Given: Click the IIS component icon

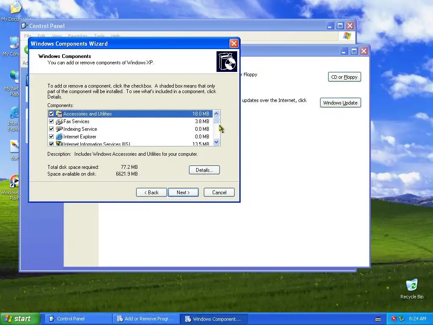Looking at the screenshot, I should click(x=59, y=143).
